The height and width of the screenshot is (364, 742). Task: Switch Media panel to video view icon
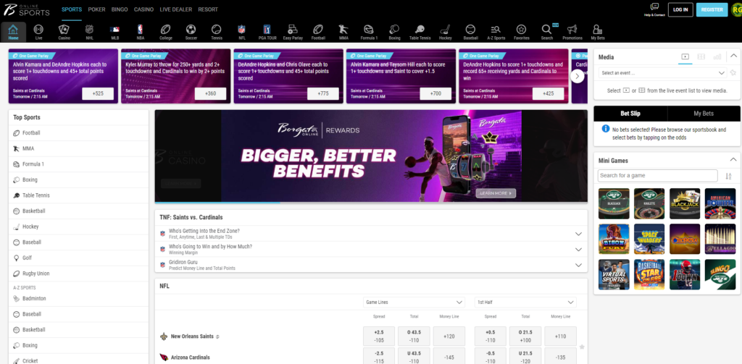pyautogui.click(x=685, y=56)
